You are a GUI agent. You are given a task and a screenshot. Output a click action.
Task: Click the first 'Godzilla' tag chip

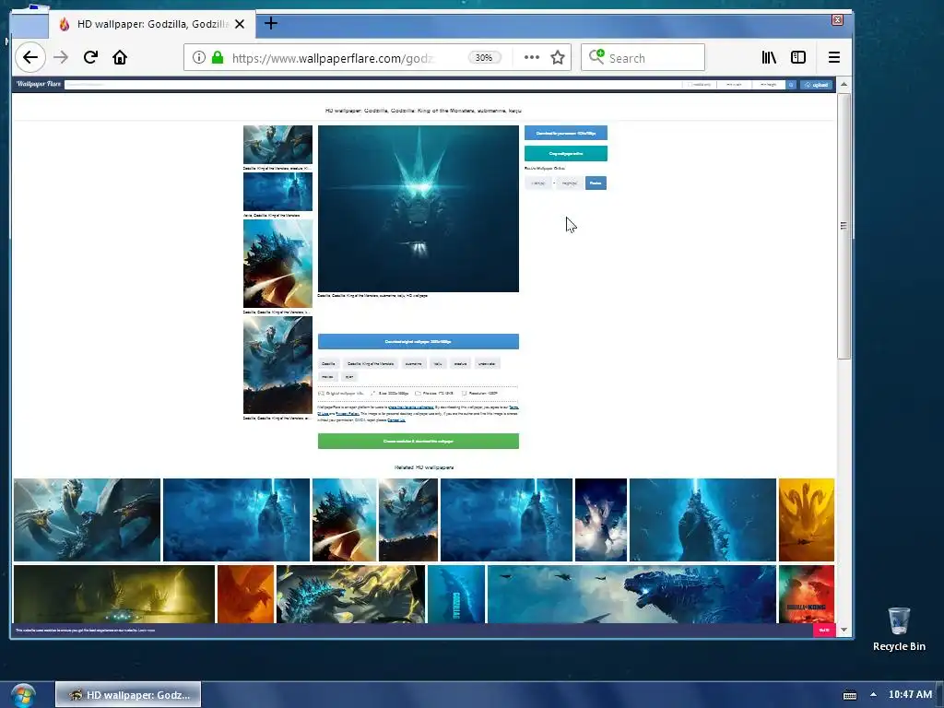pyautogui.click(x=328, y=363)
